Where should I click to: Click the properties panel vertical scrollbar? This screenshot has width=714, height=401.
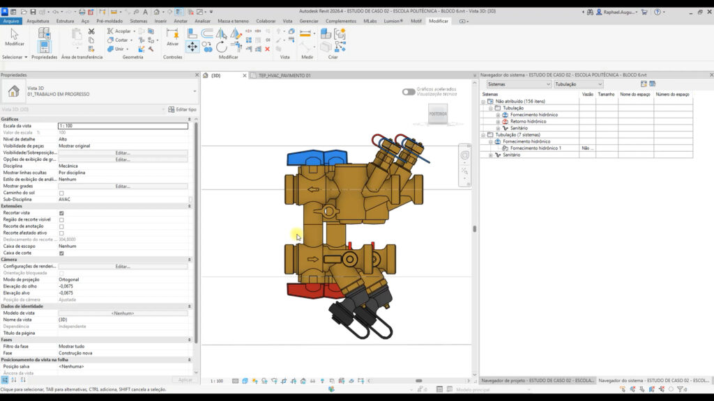[196, 232]
